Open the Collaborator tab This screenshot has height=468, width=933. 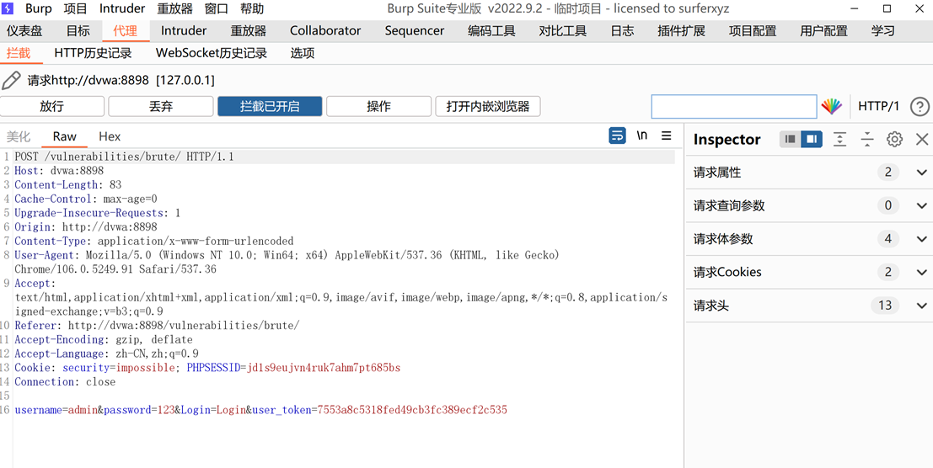pos(325,31)
